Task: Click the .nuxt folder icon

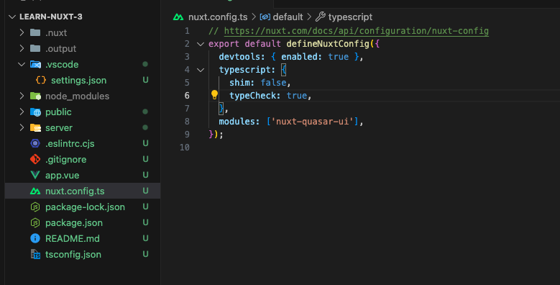Action: [x=35, y=32]
